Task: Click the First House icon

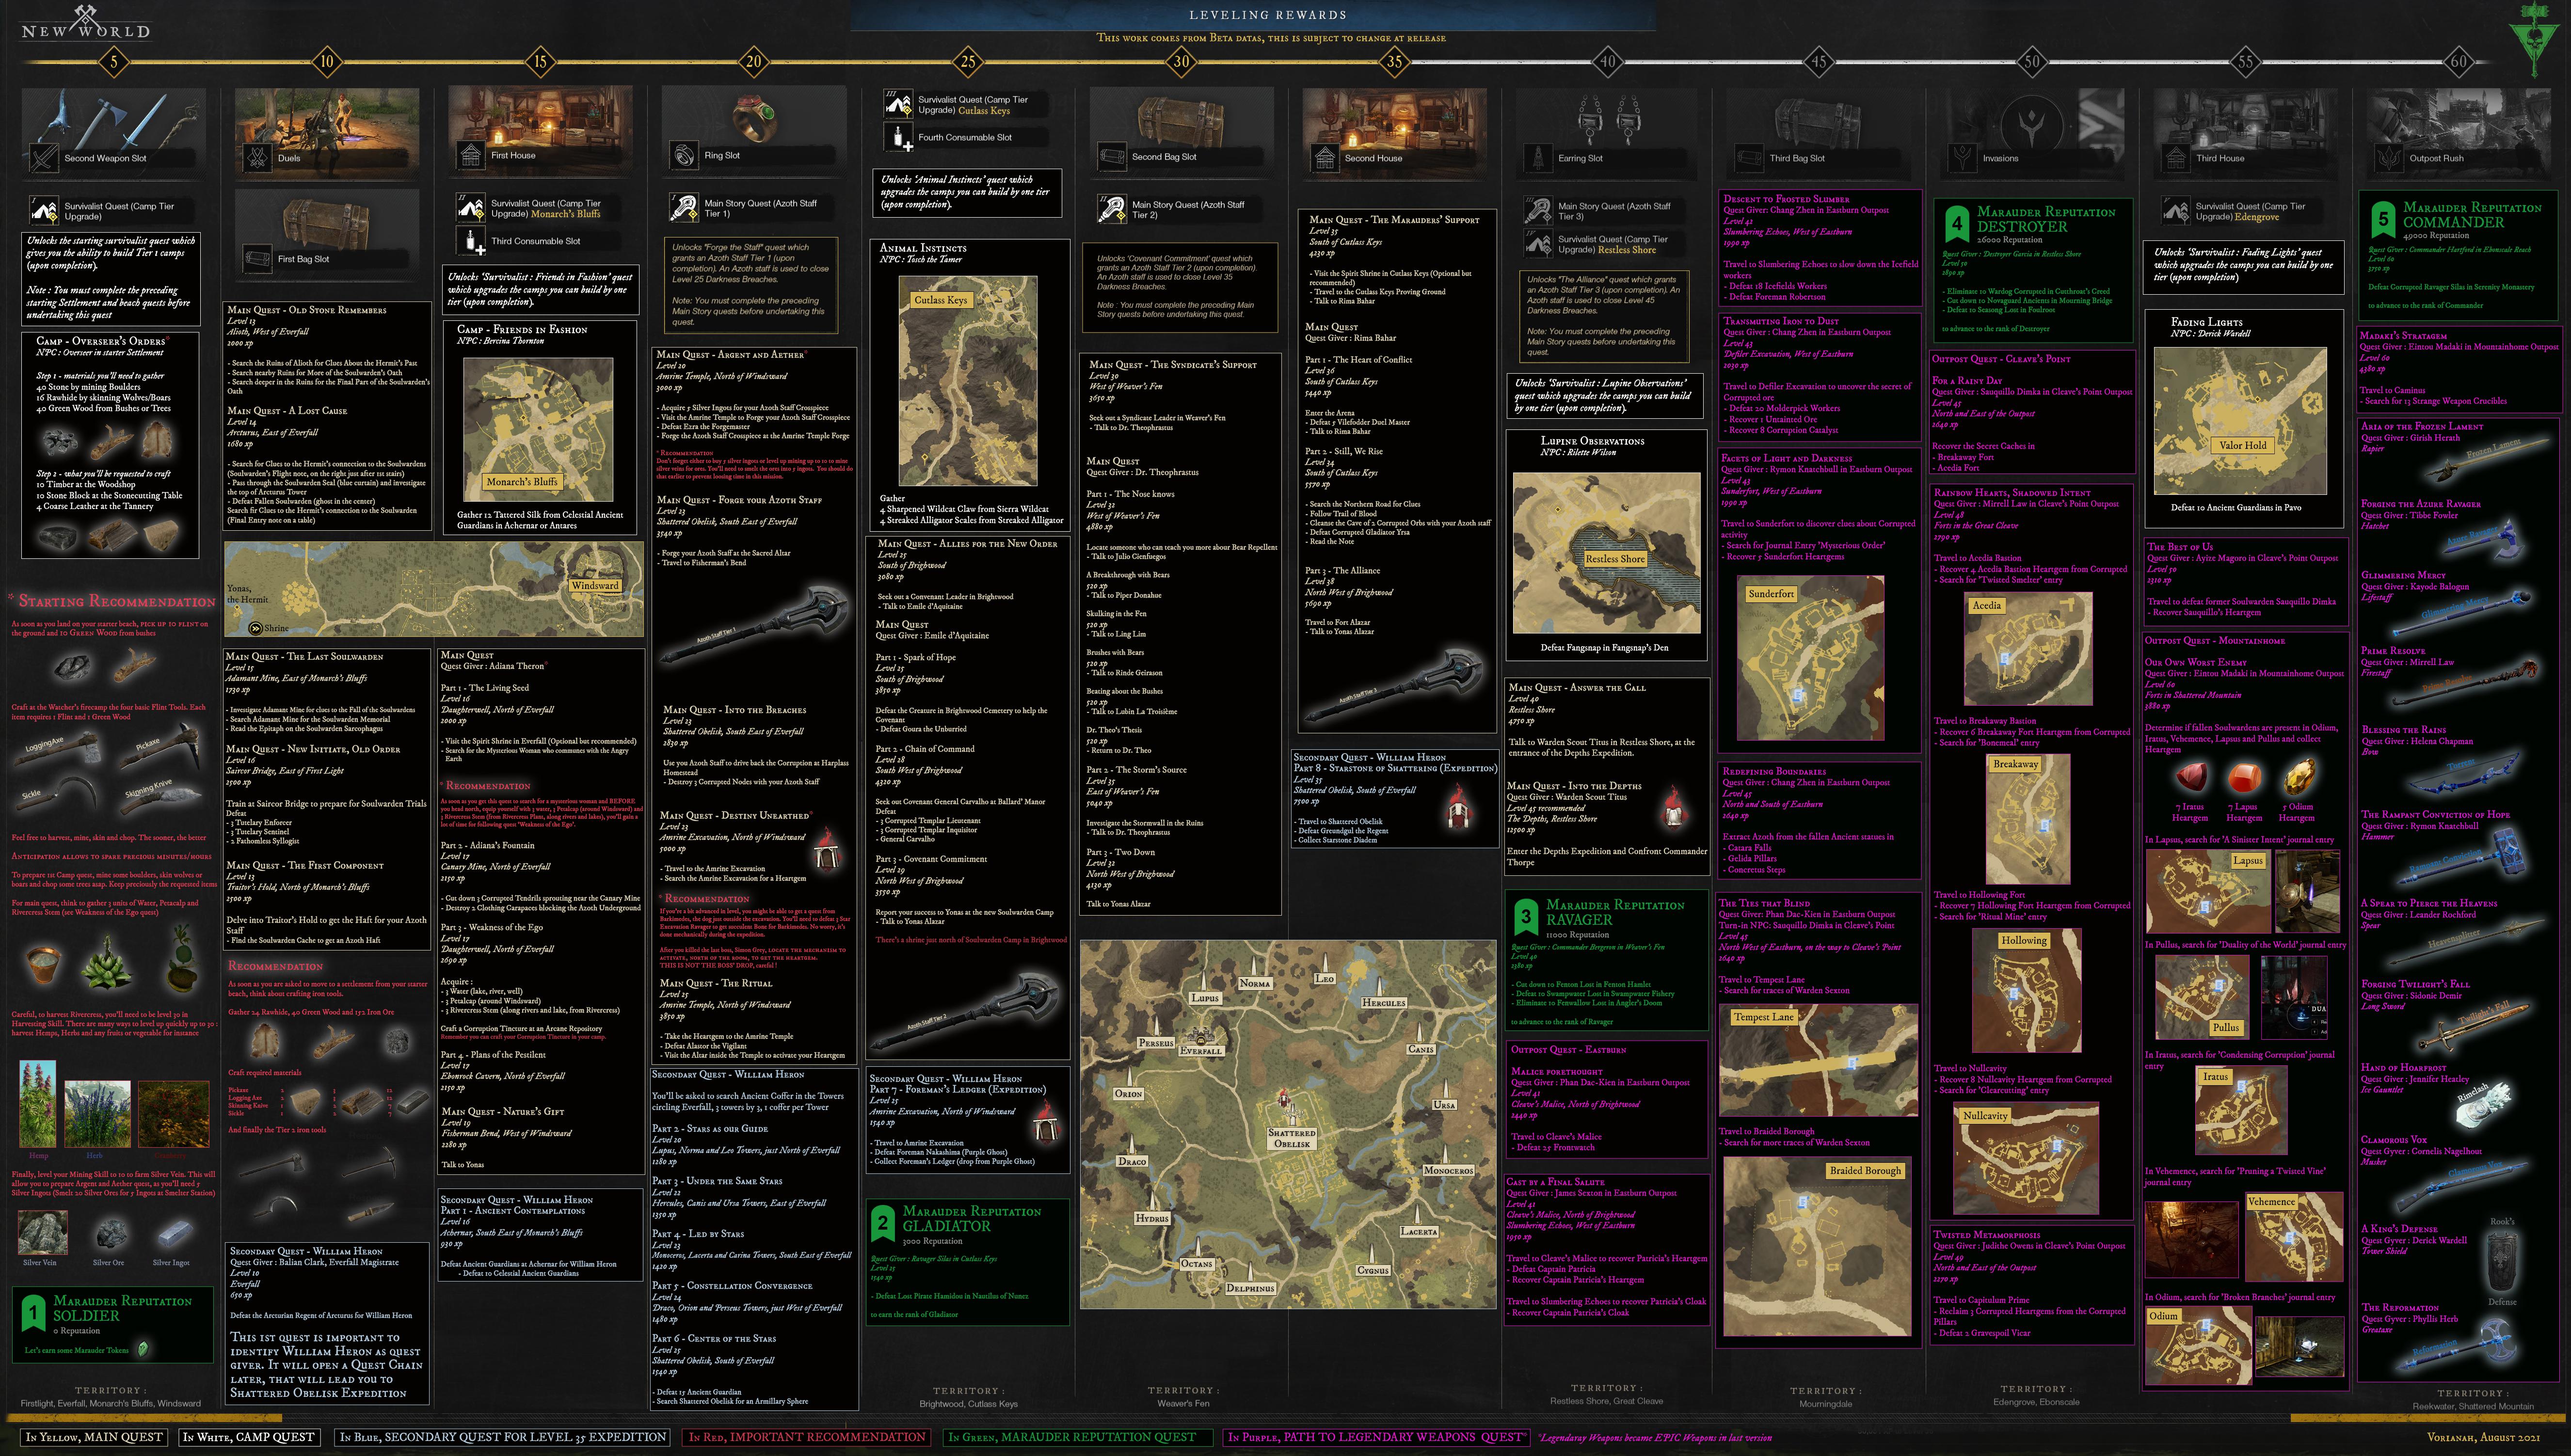Action: 471,155
